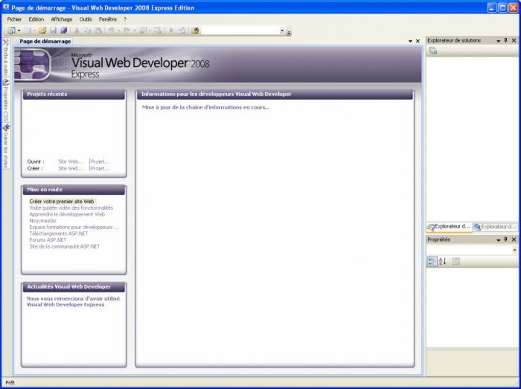Open the Fichier menu

[x=14, y=19]
